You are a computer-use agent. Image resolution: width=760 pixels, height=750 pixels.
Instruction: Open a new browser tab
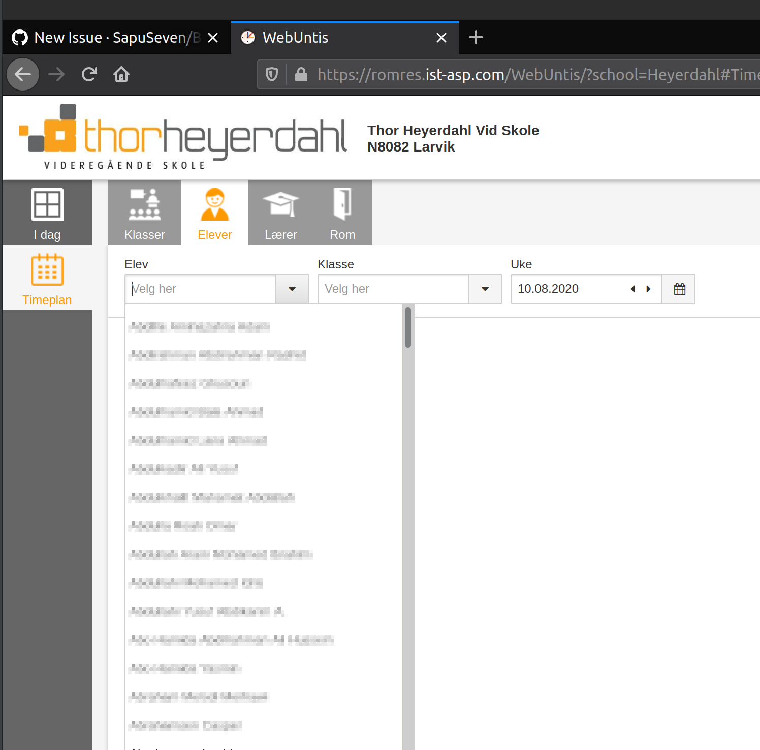coord(476,37)
